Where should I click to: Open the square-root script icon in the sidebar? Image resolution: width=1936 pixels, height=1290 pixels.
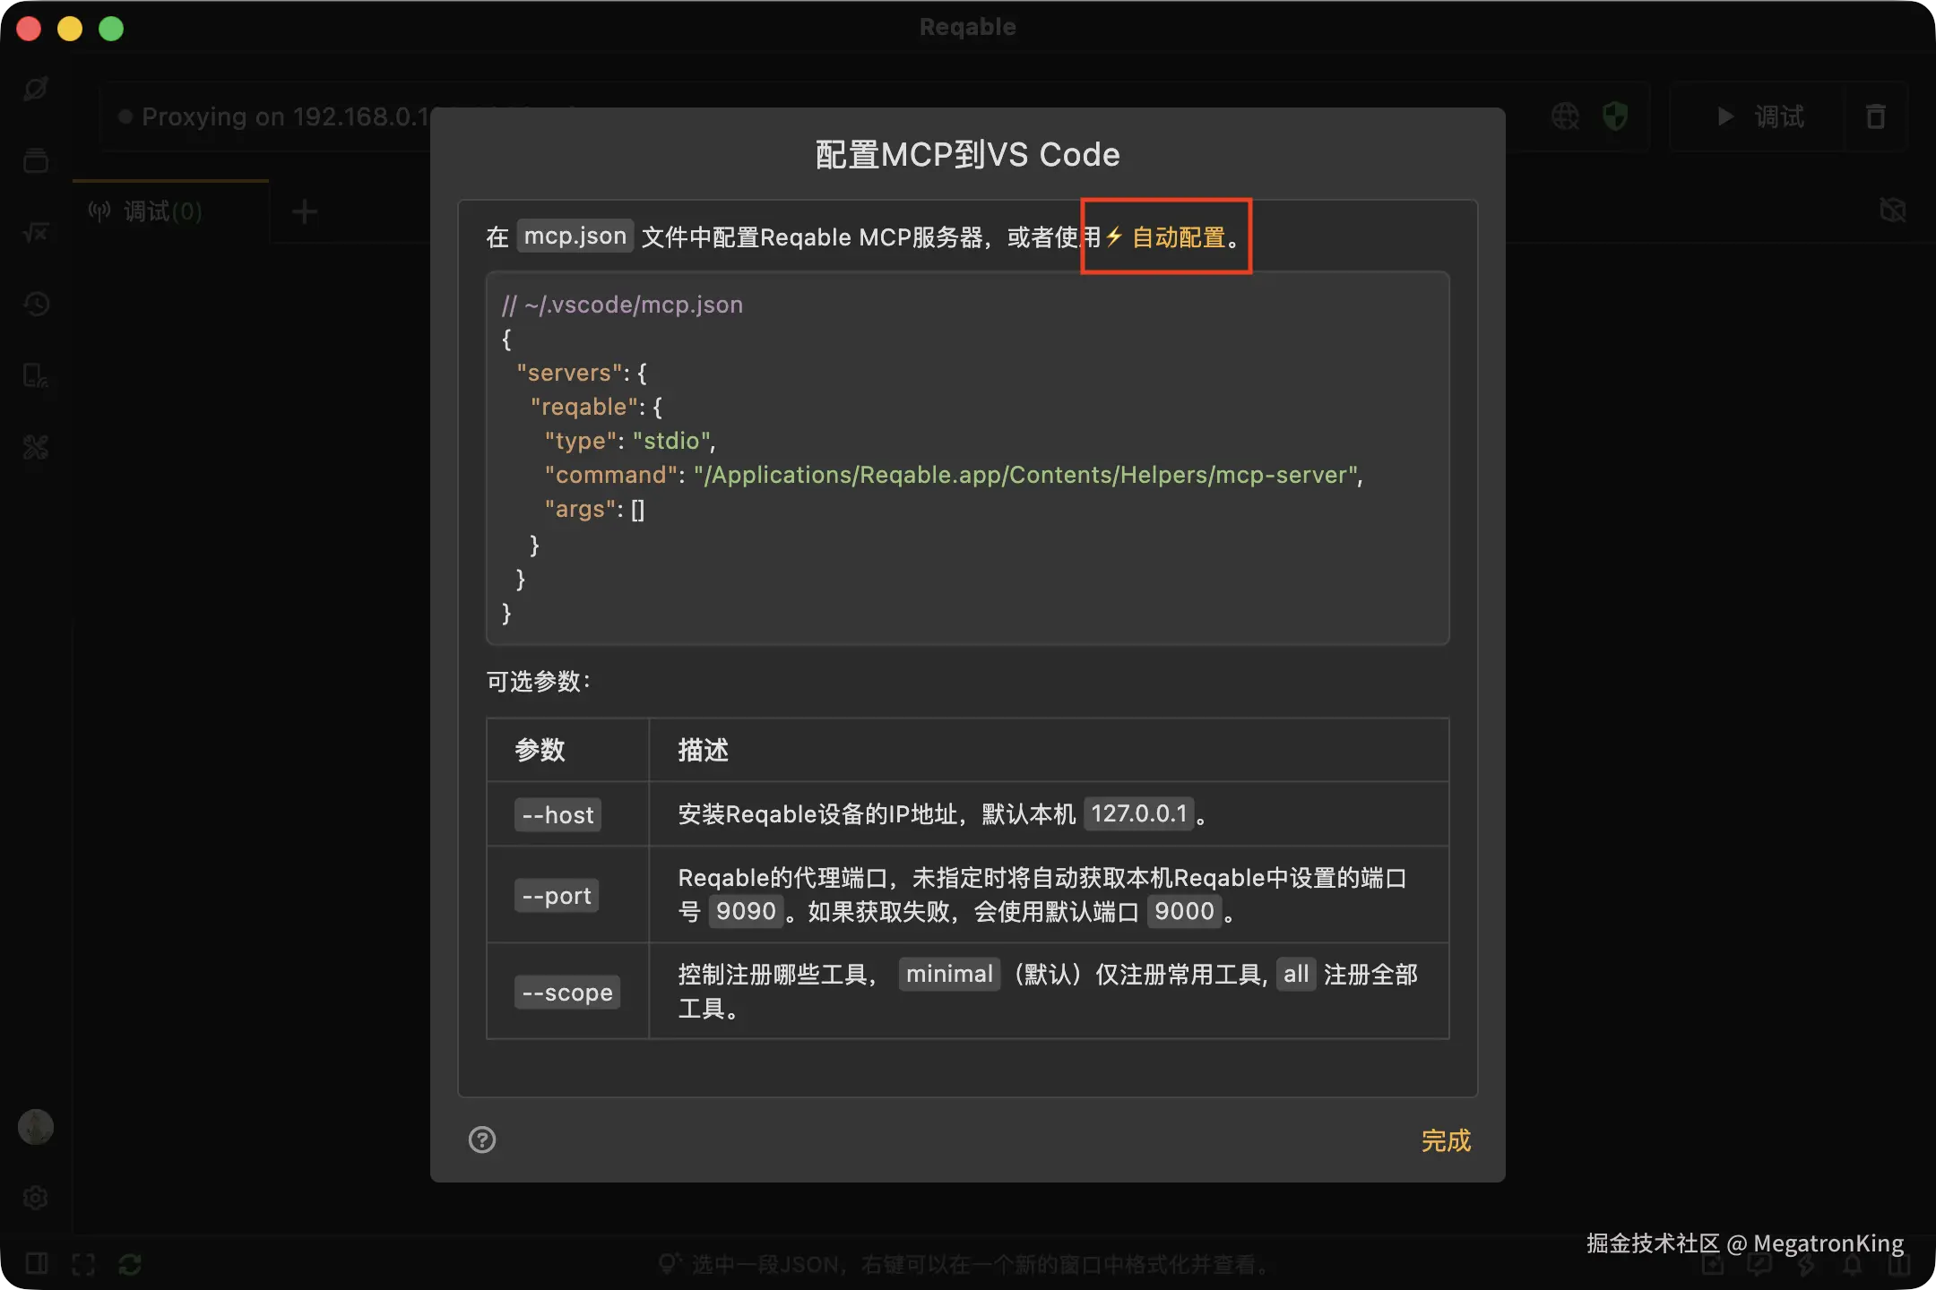36,232
